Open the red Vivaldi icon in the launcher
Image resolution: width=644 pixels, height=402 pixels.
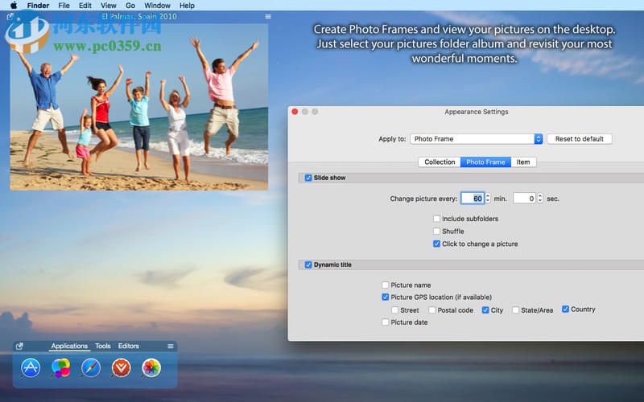click(122, 367)
